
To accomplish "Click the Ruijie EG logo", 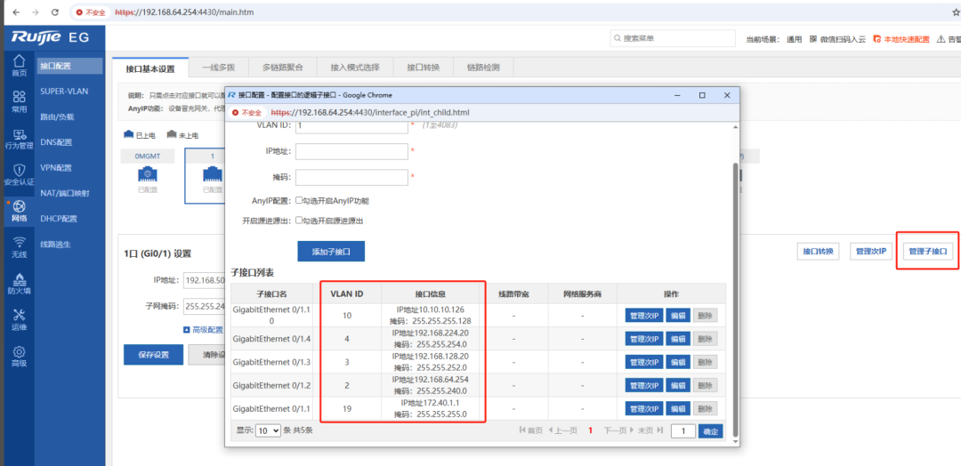I will 50,37.
